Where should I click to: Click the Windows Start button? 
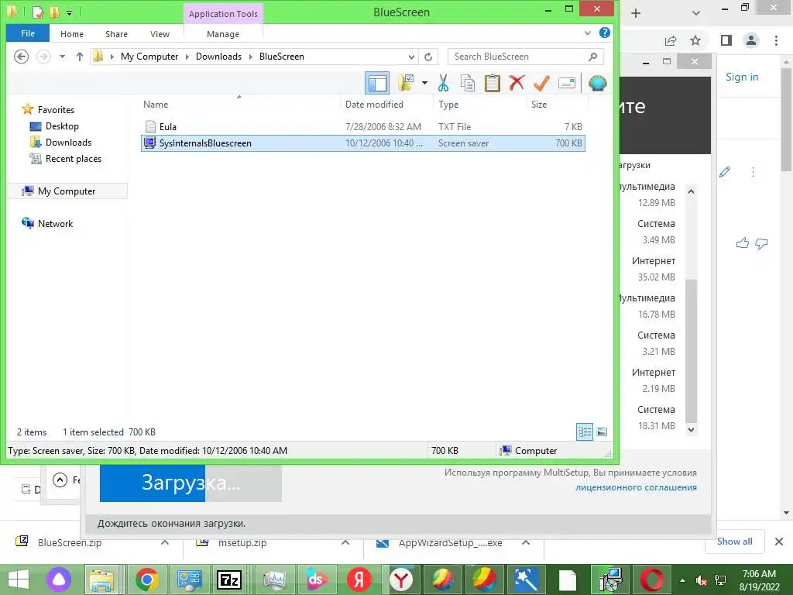pyautogui.click(x=19, y=580)
